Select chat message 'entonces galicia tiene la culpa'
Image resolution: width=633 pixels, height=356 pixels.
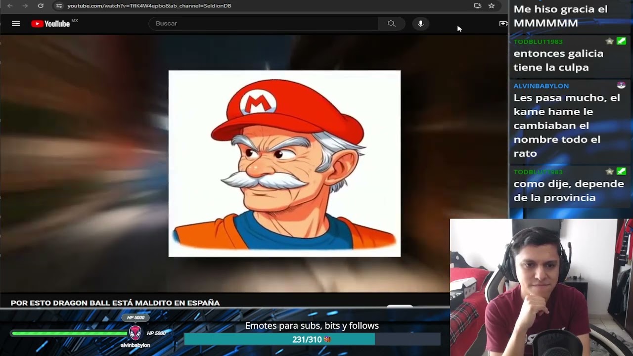[558, 60]
